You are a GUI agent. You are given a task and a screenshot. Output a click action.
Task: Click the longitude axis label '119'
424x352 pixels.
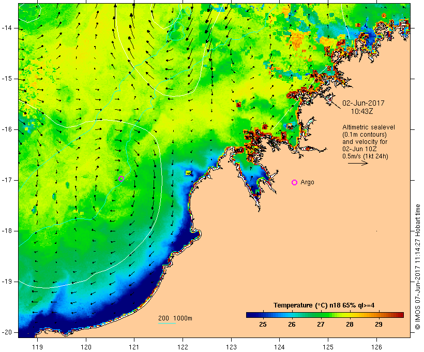pos(37,347)
